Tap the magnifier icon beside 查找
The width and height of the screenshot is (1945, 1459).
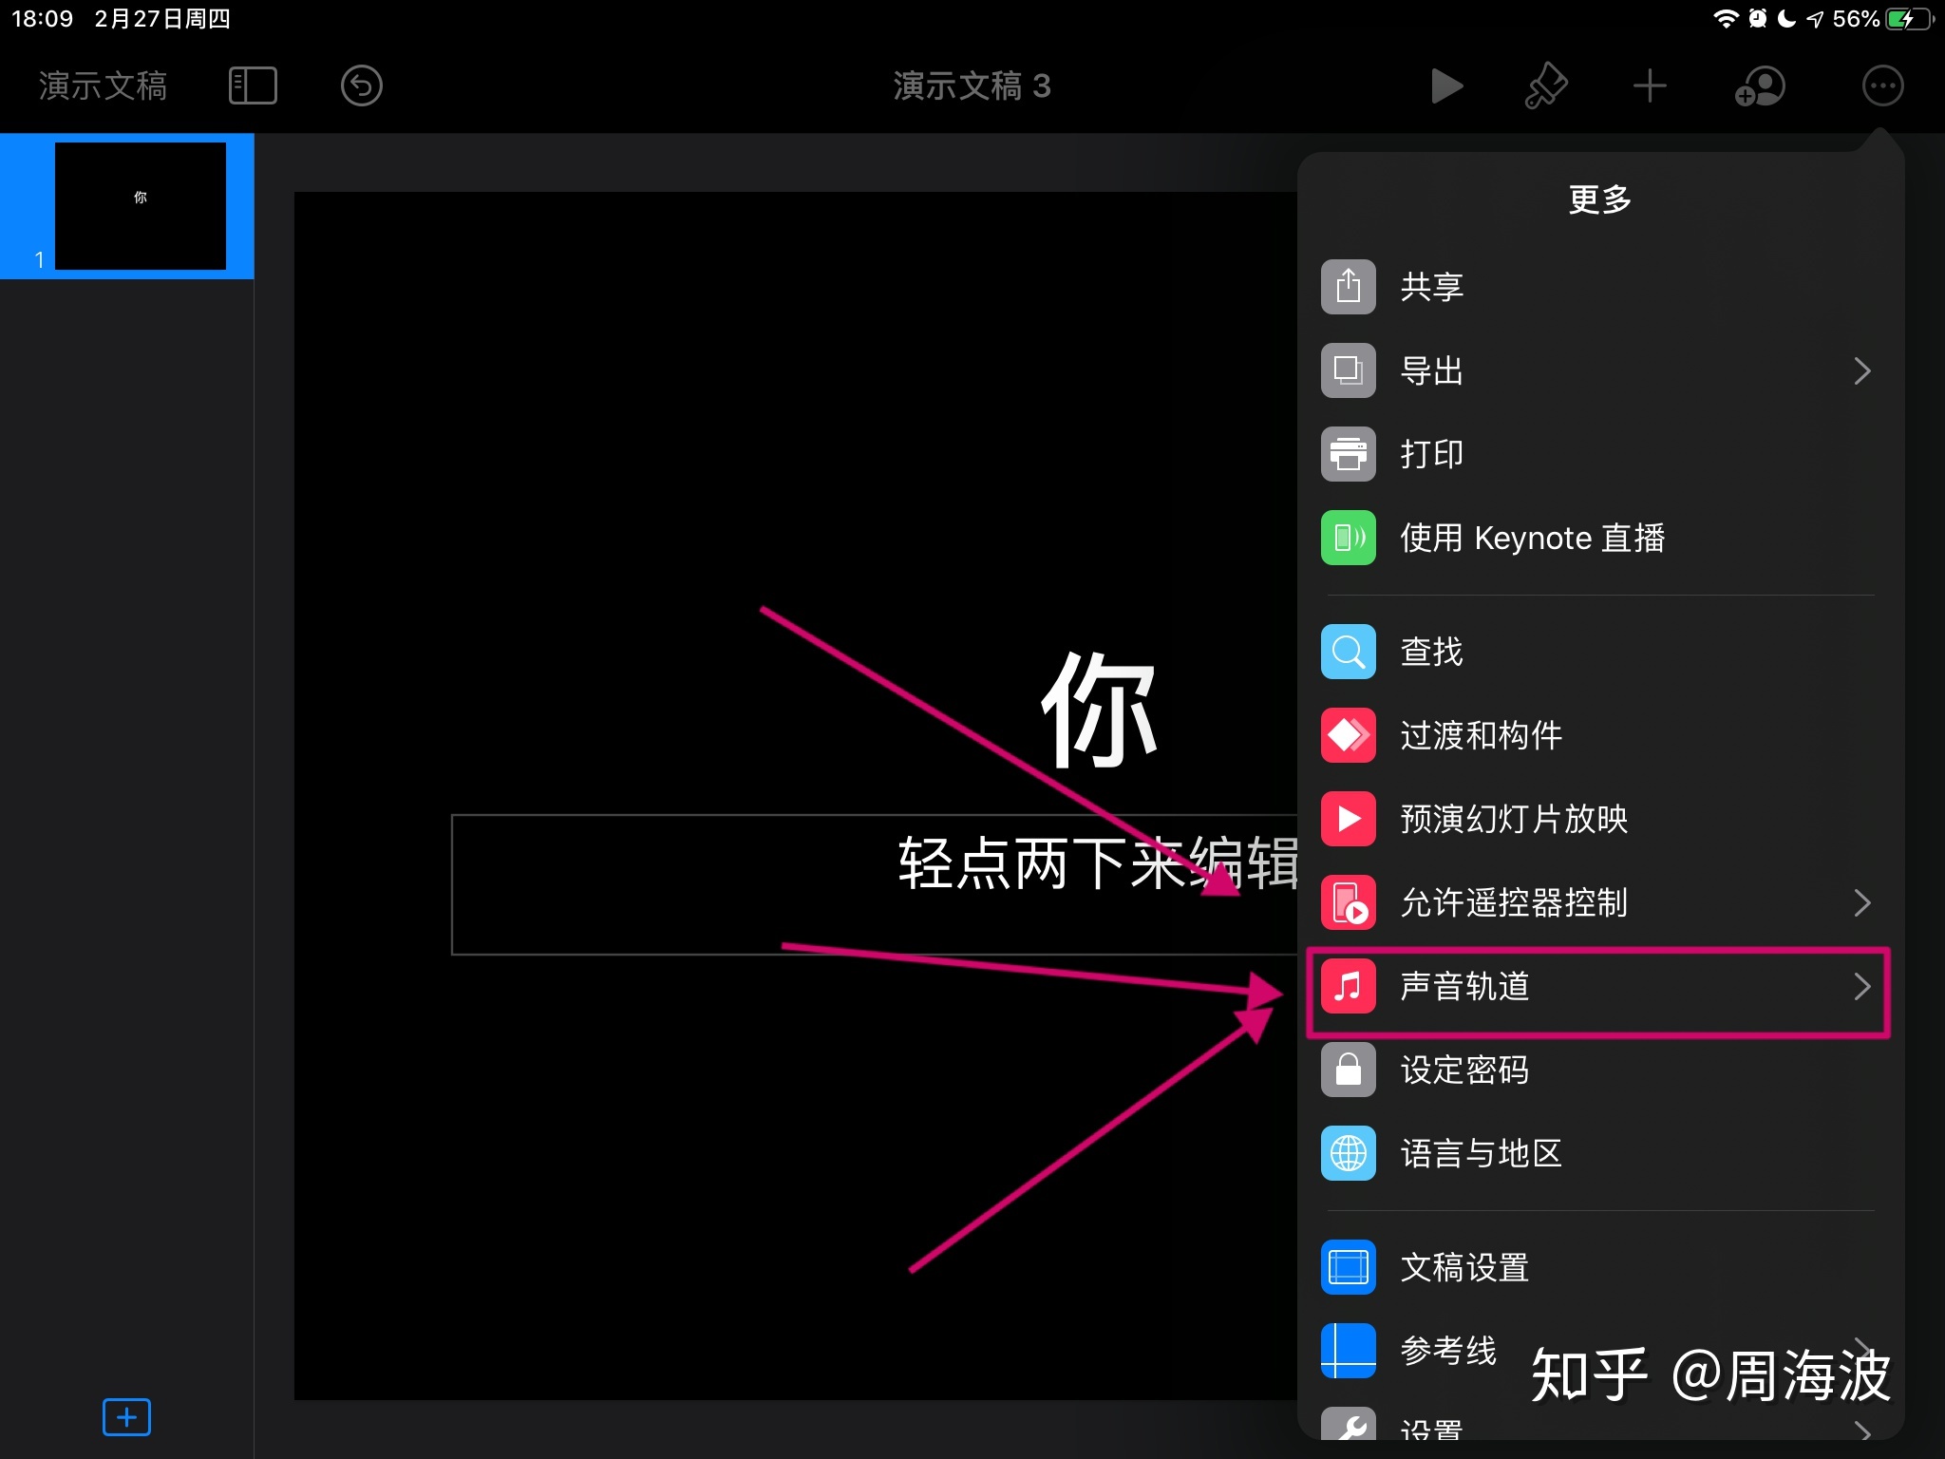(1348, 652)
